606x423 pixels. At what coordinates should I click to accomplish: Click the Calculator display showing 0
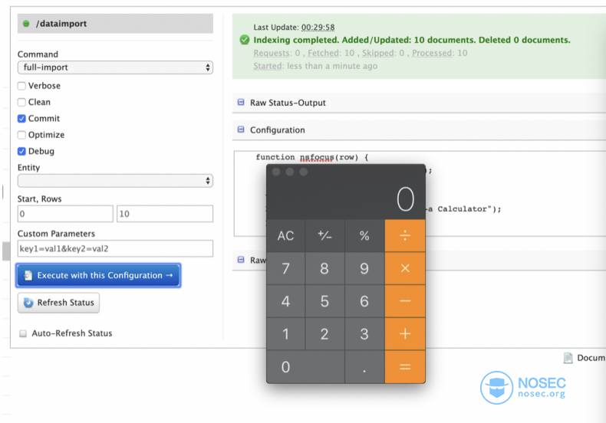click(x=346, y=199)
